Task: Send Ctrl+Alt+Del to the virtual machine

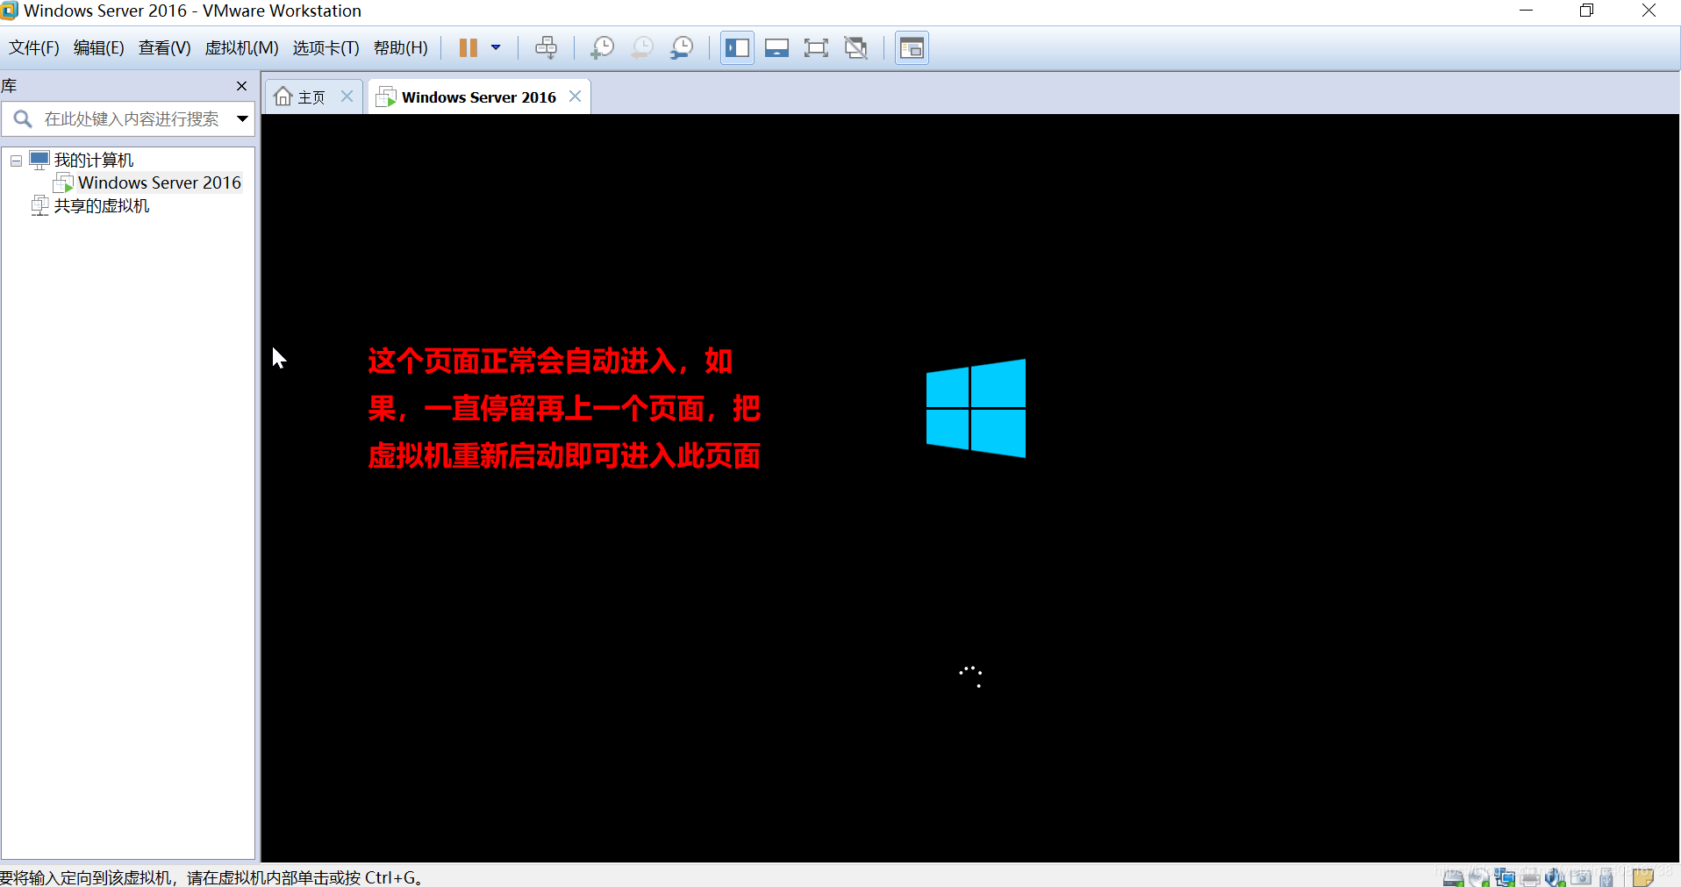Action: coord(546,47)
